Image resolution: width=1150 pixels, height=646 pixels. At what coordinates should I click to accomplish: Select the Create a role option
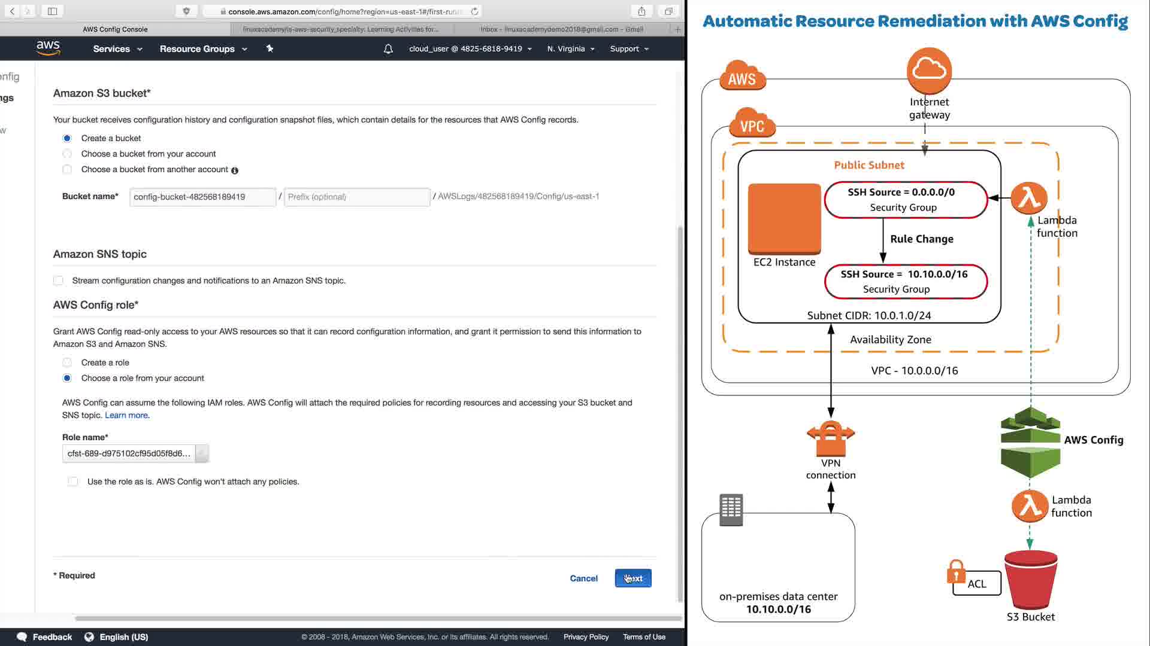(67, 362)
